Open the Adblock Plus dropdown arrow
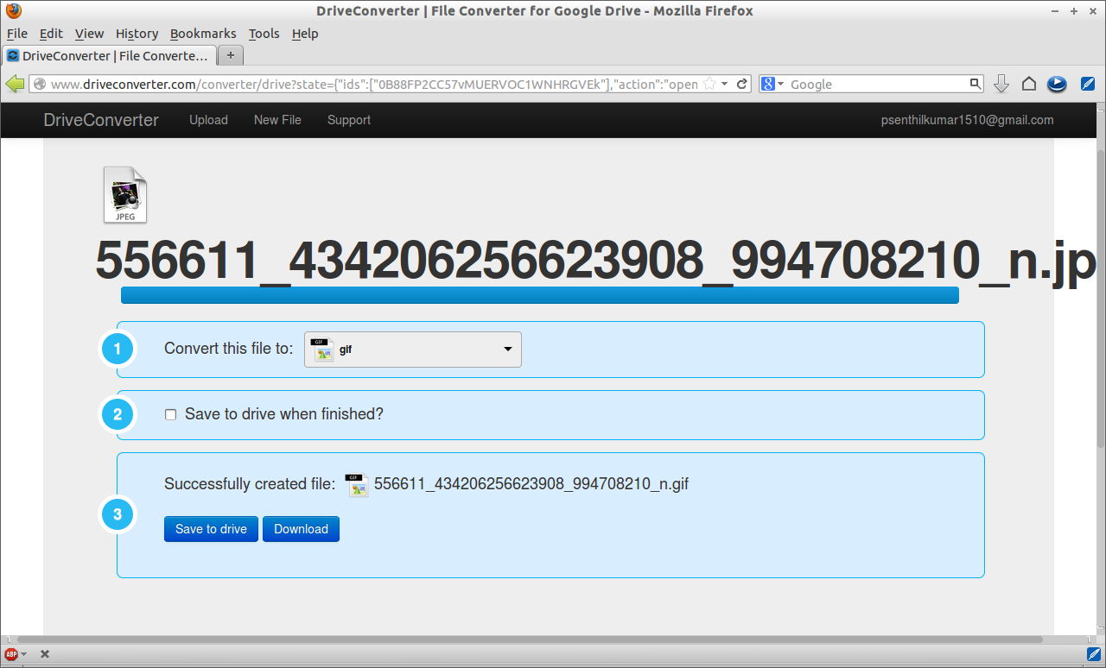The height and width of the screenshot is (668, 1106). (24, 654)
